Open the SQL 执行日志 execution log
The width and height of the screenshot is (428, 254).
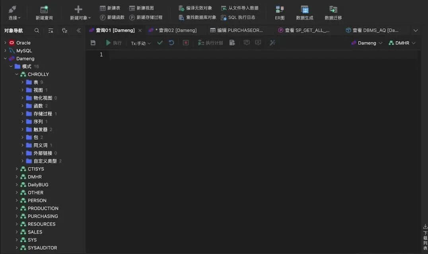tap(238, 18)
